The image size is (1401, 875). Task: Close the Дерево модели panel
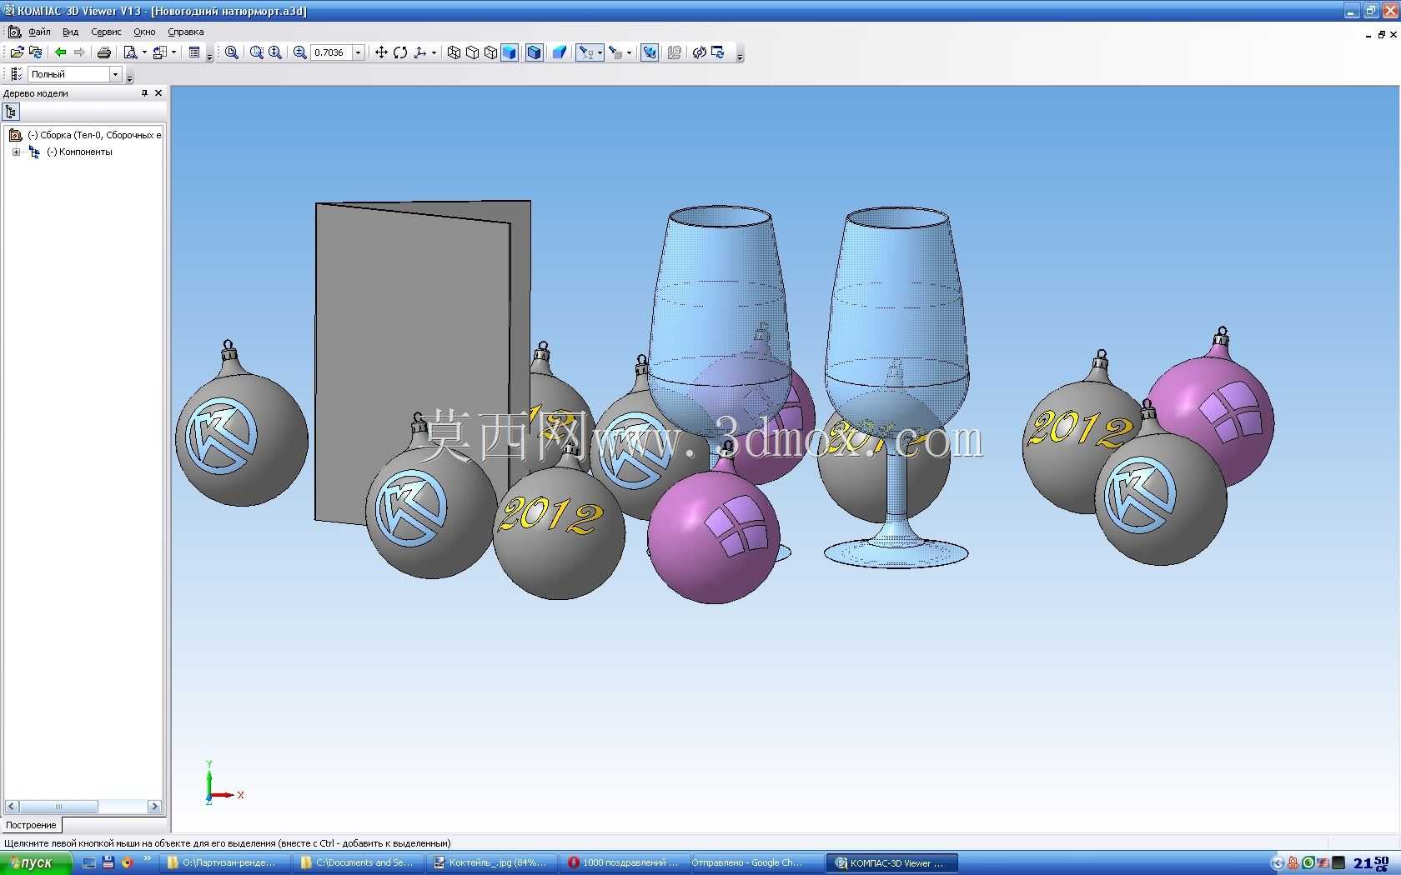tap(158, 93)
